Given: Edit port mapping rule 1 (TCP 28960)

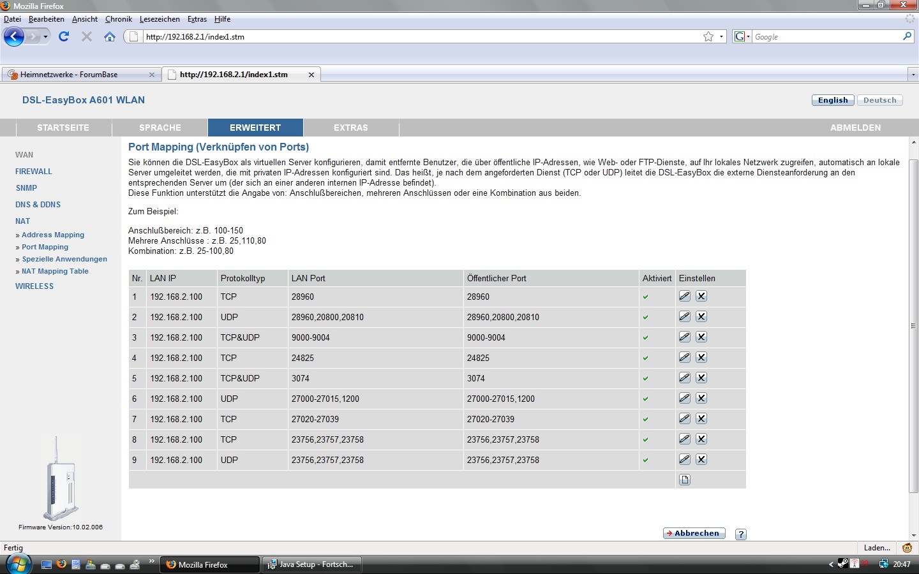Looking at the screenshot, I should pos(685,296).
